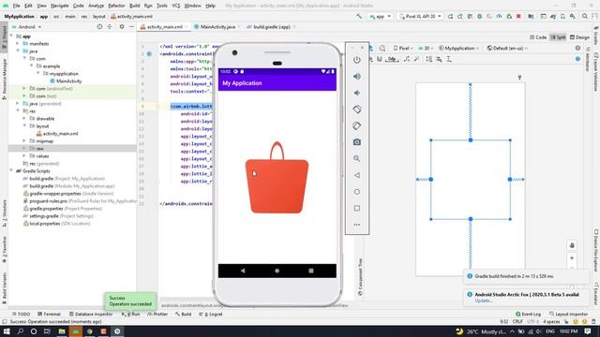Click the Search Everywhere magnifier icon

click(x=585, y=17)
